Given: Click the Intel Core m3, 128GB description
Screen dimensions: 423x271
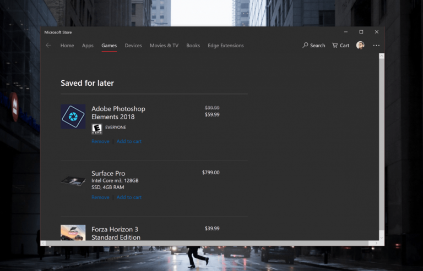Looking at the screenshot, I should click(115, 184).
